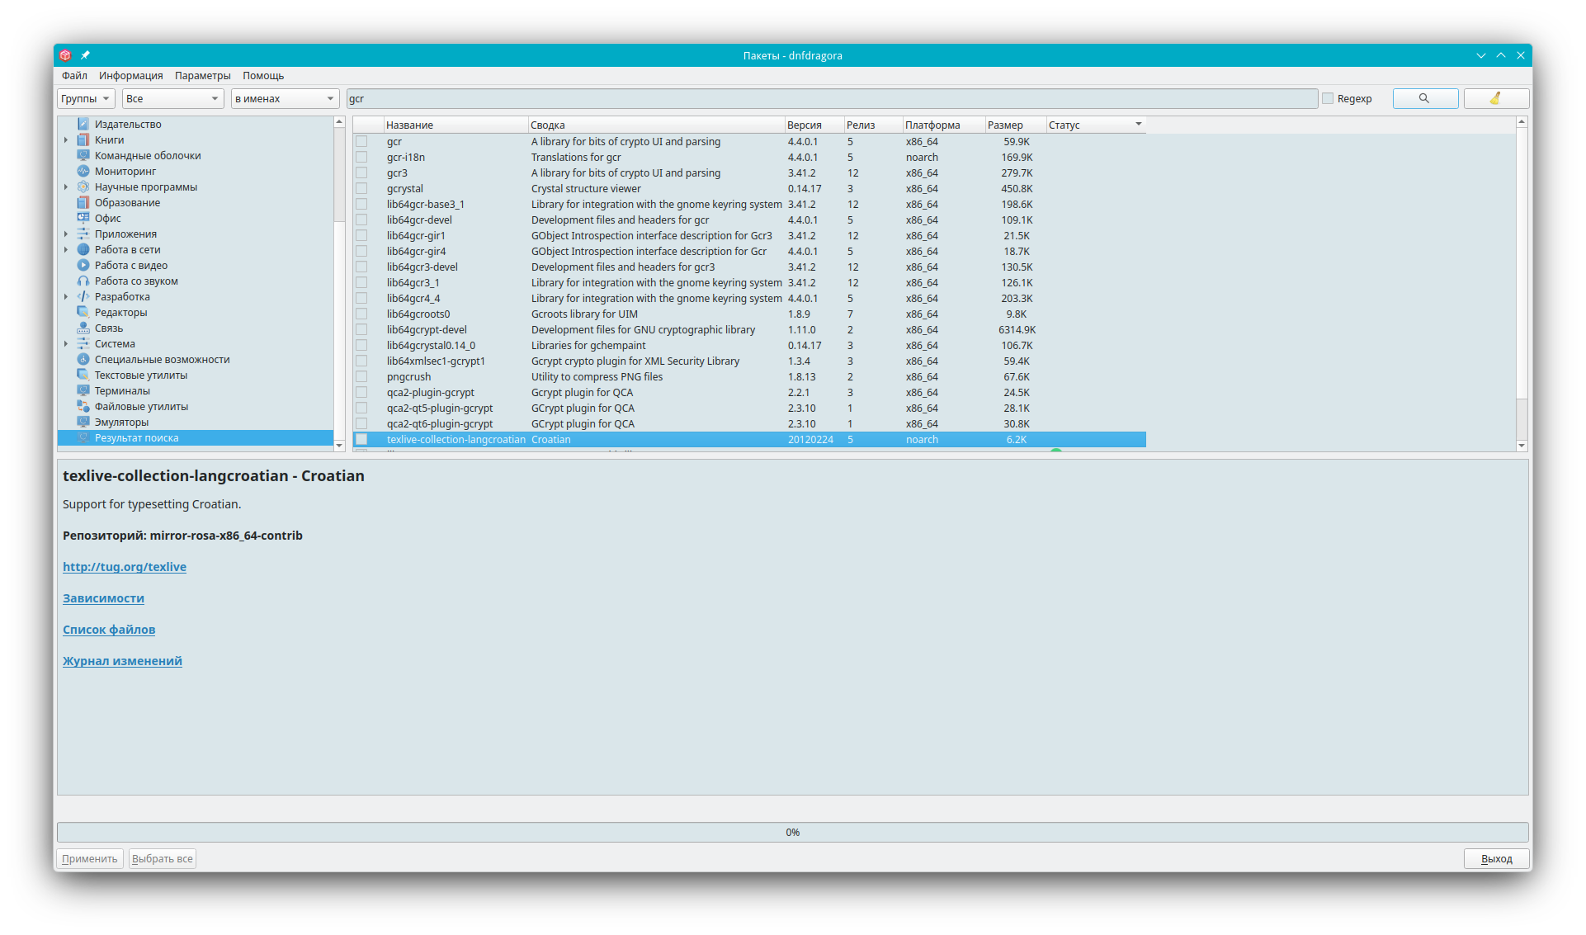Click the Офис category icon
The width and height of the screenshot is (1586, 935).
[x=83, y=218]
